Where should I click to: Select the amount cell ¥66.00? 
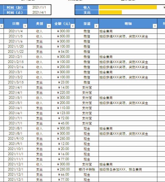63,174
